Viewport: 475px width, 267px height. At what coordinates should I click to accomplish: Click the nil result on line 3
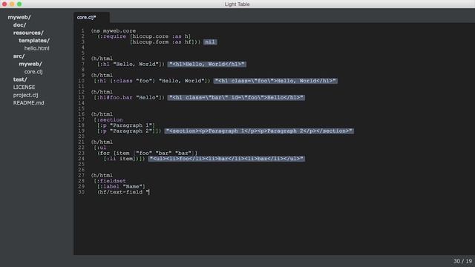click(x=210, y=42)
